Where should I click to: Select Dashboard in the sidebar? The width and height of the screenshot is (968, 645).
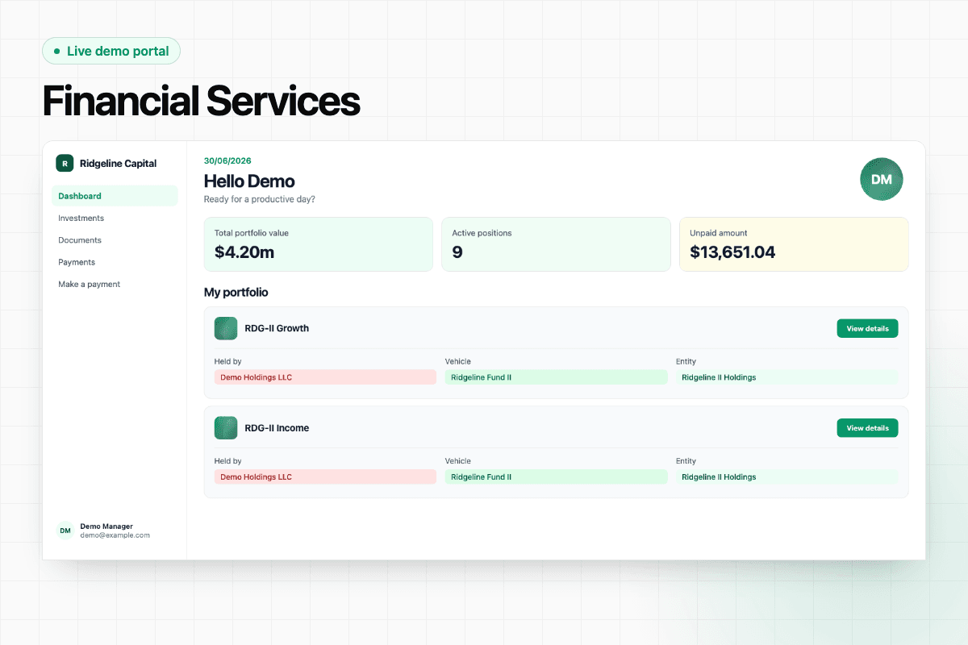(115, 196)
